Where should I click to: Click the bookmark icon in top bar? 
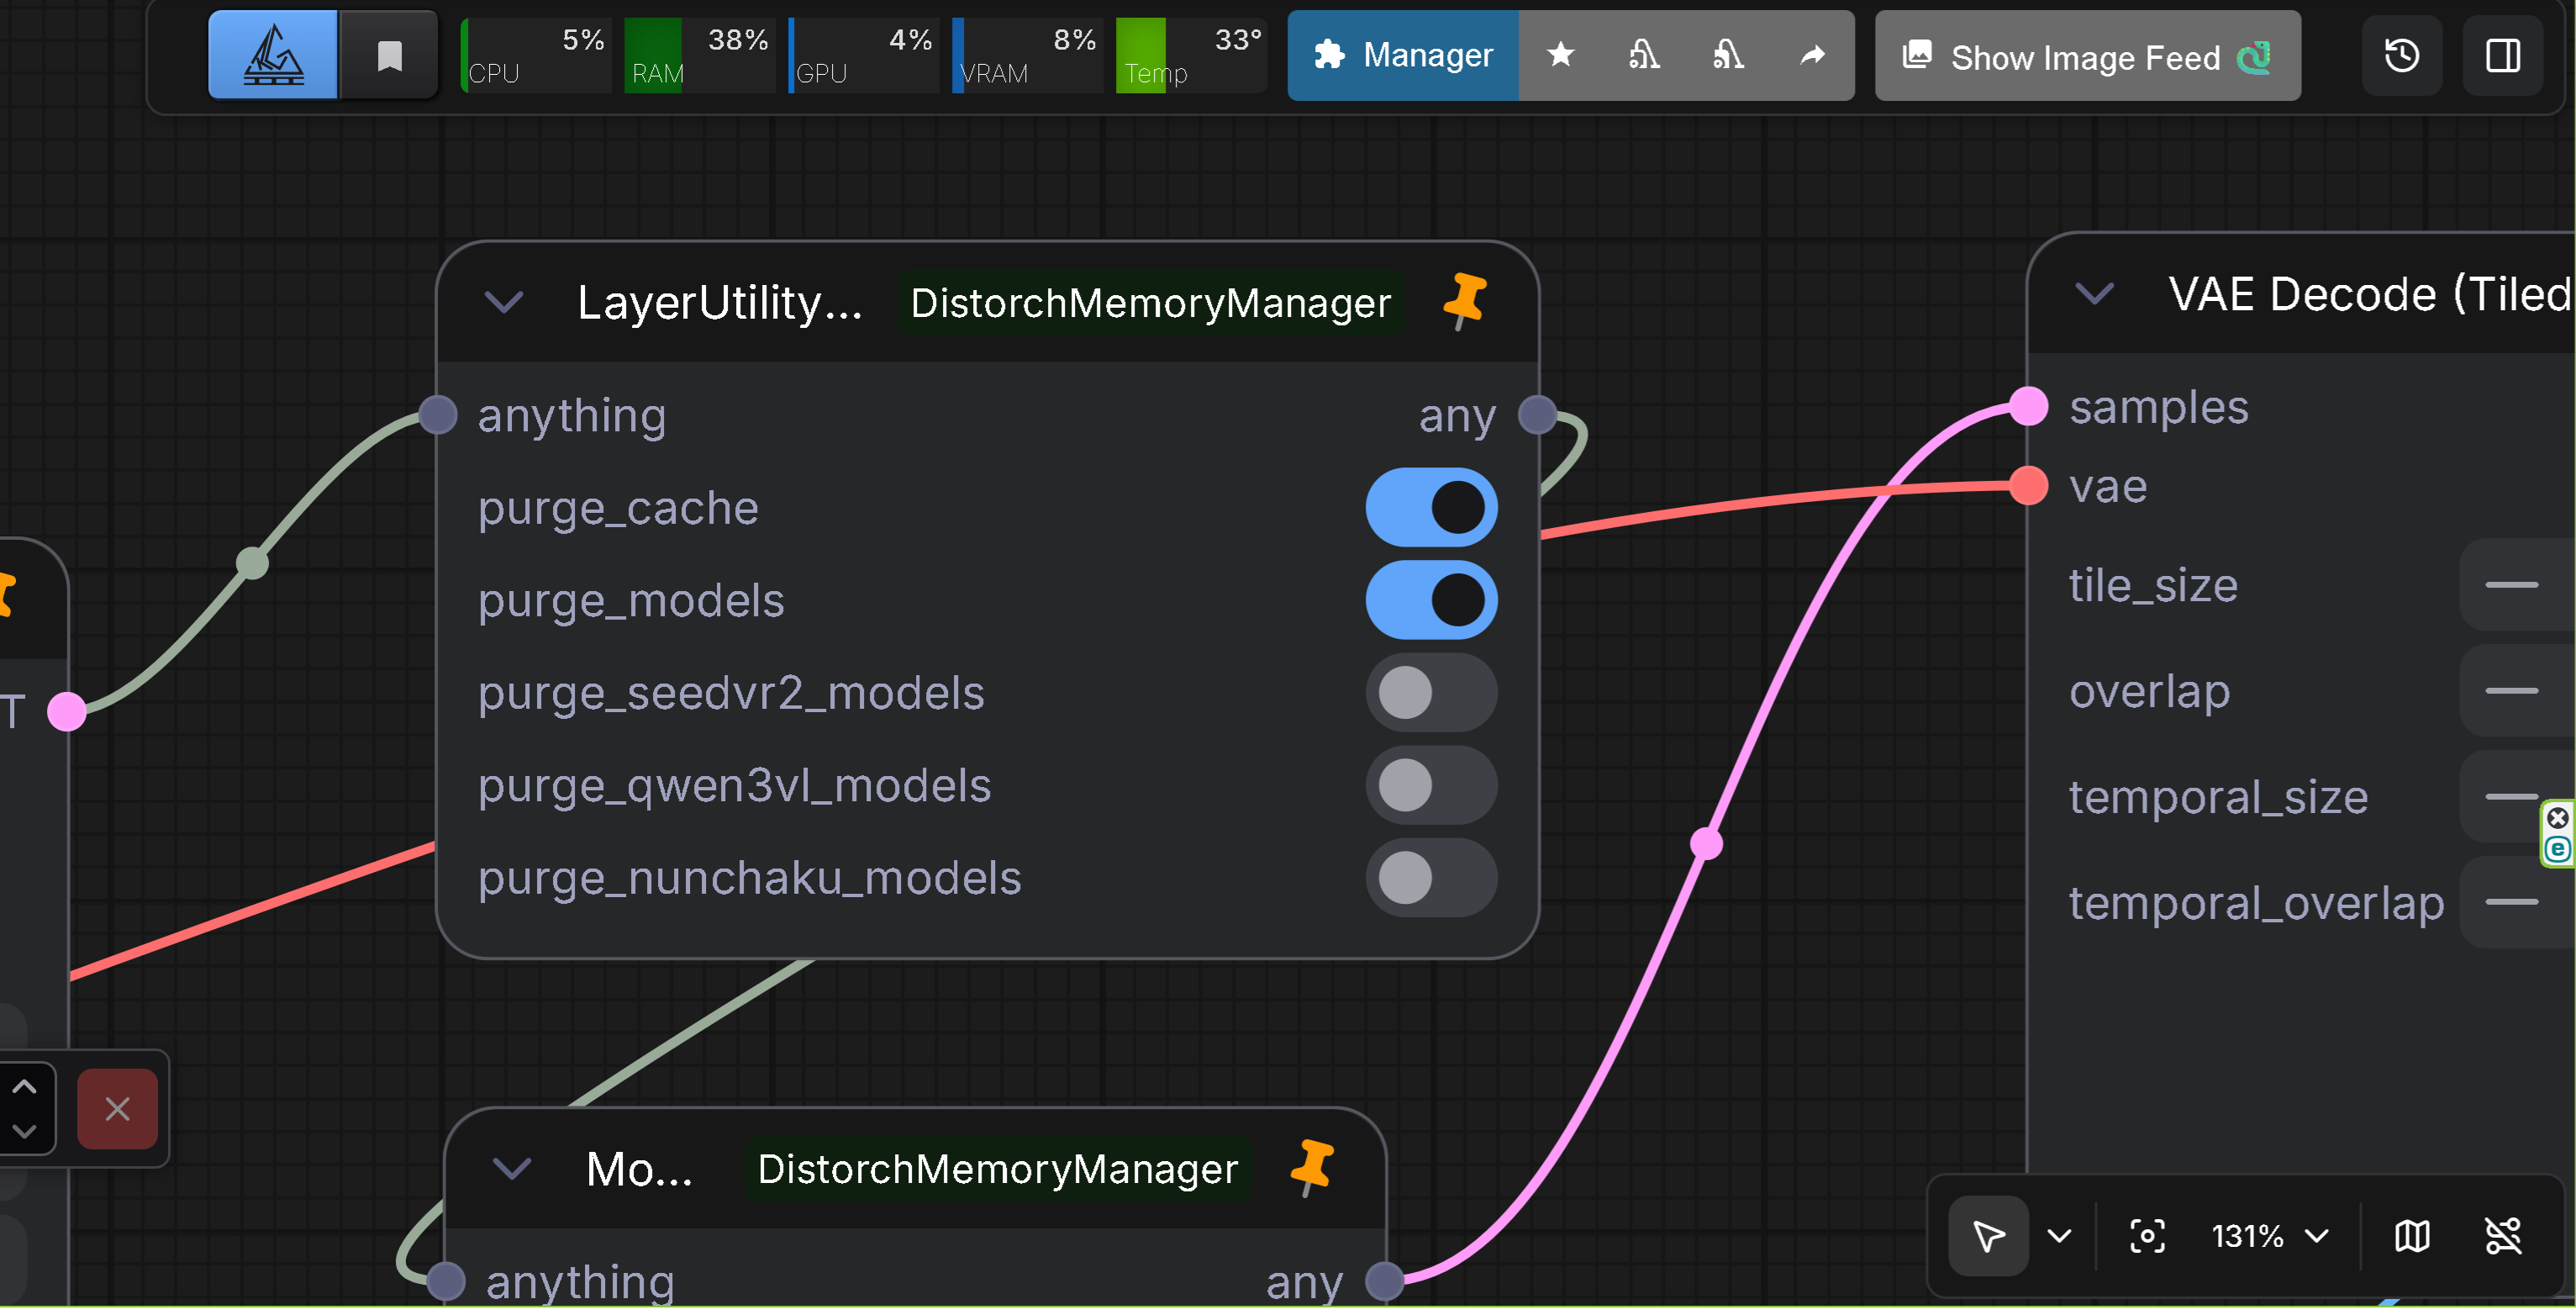coord(389,55)
